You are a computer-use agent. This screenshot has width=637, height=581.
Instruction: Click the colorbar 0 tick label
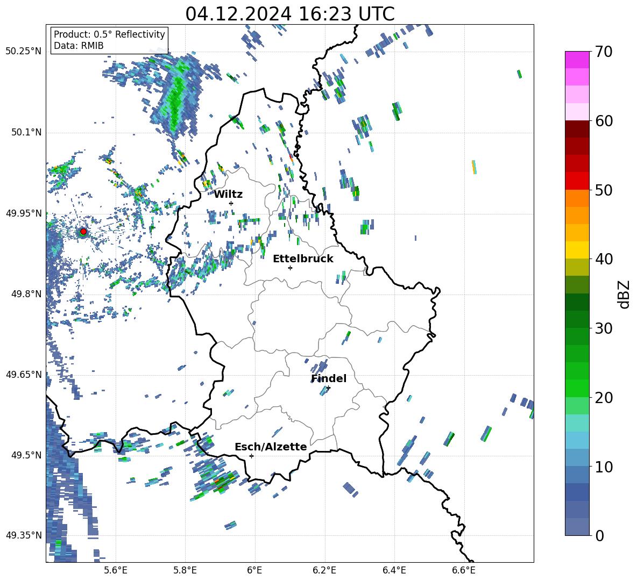click(x=600, y=535)
